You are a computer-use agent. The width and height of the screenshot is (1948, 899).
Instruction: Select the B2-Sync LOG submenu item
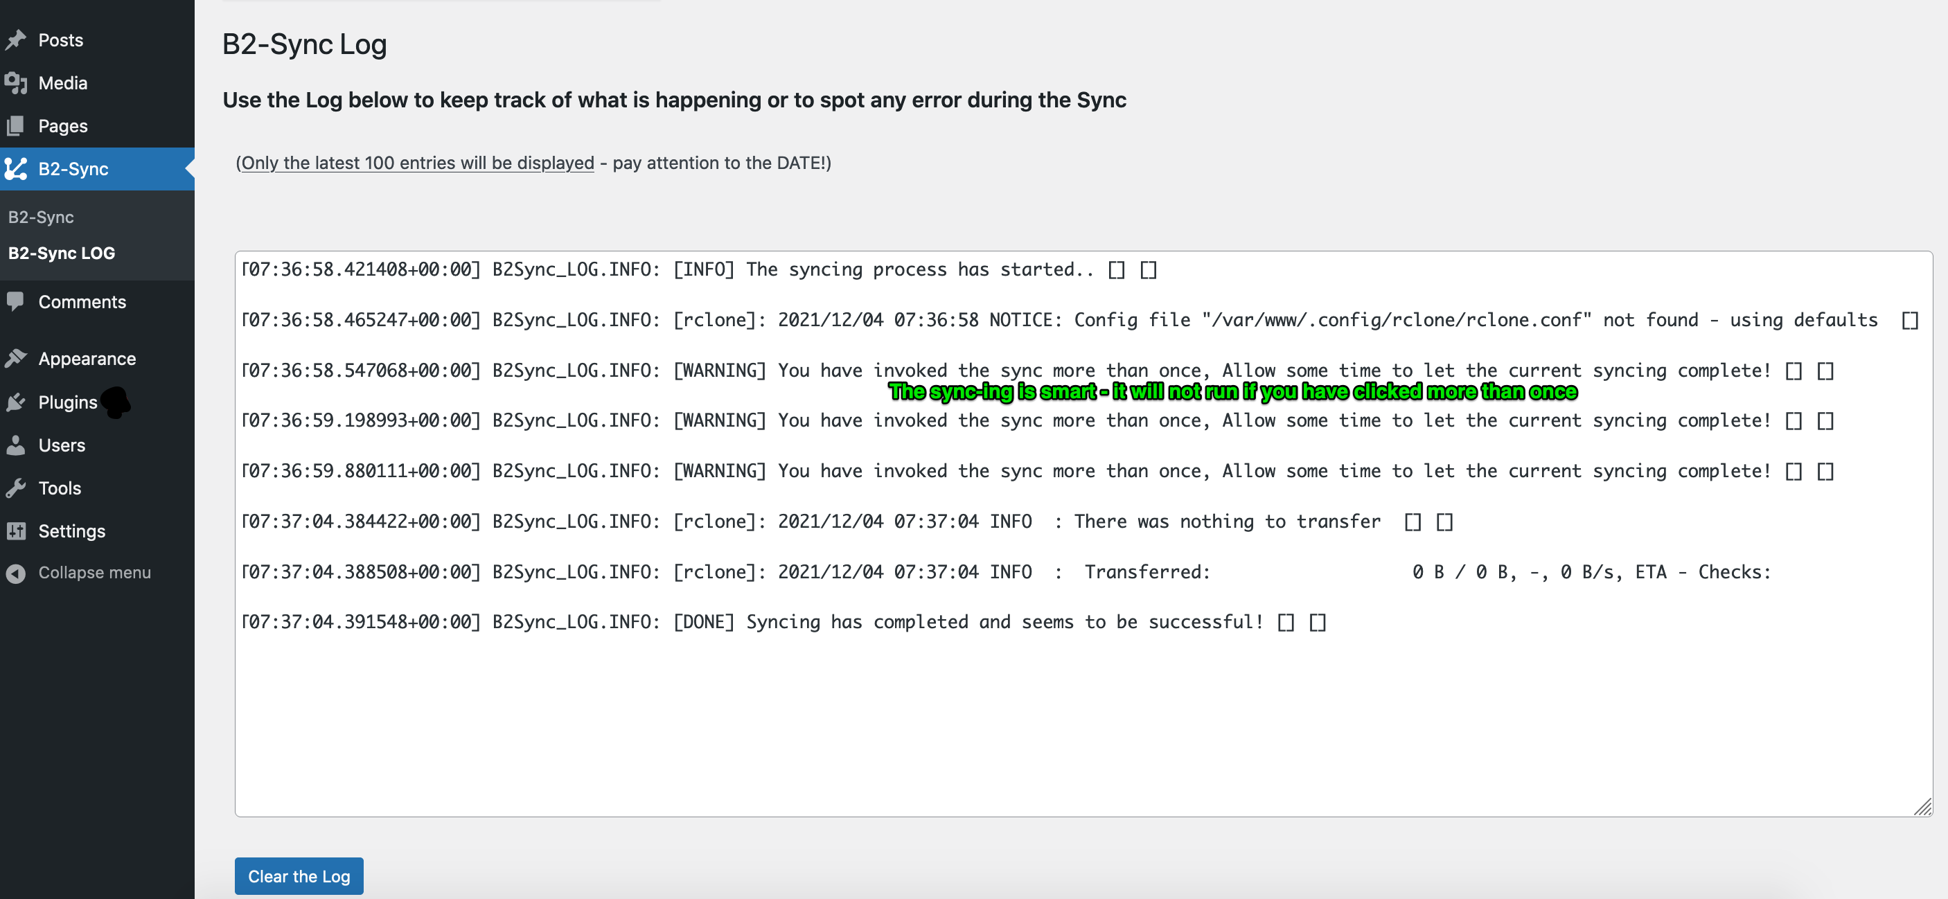pyautogui.click(x=61, y=253)
